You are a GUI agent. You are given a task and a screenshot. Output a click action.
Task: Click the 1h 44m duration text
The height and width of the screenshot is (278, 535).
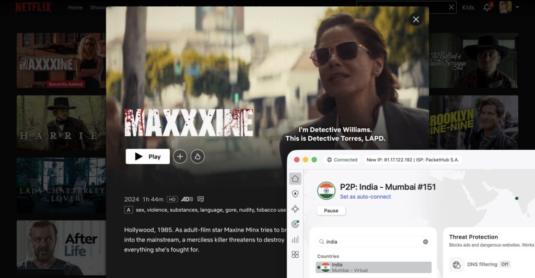pyautogui.click(x=153, y=199)
